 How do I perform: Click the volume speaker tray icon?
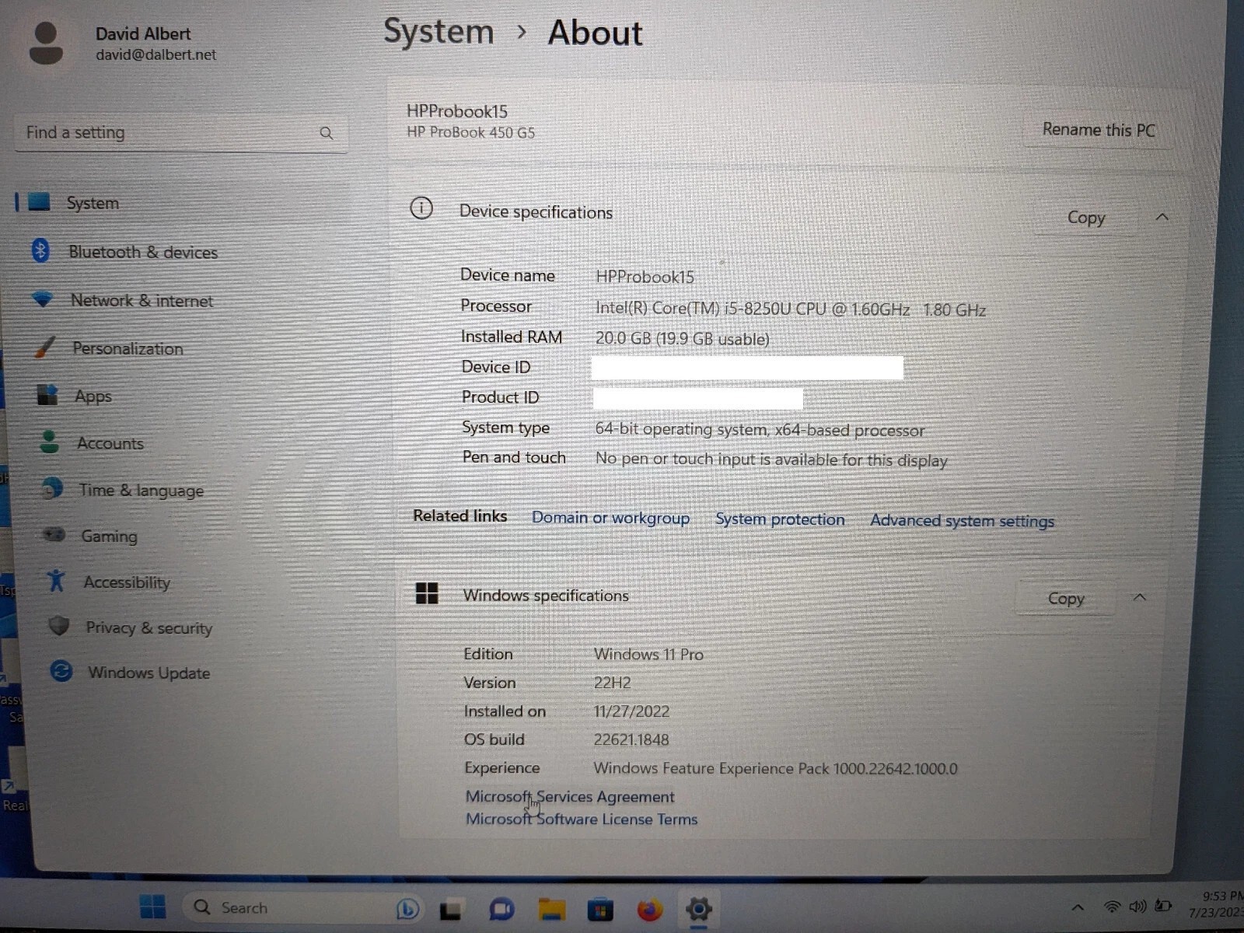(x=1137, y=907)
